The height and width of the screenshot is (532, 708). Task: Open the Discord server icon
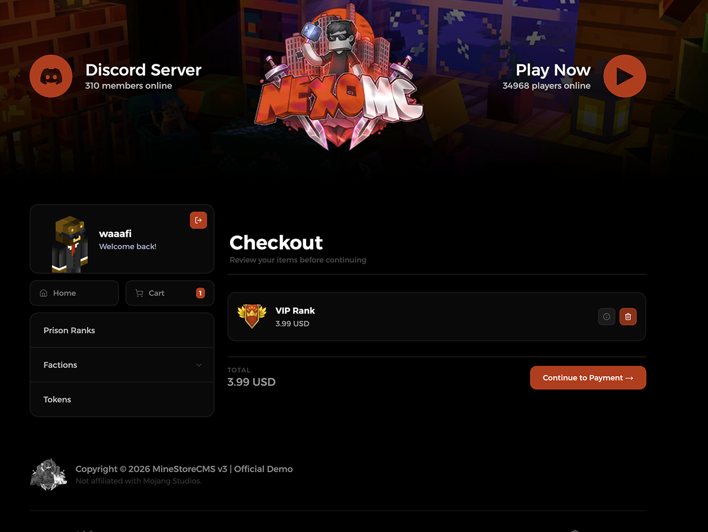point(51,76)
